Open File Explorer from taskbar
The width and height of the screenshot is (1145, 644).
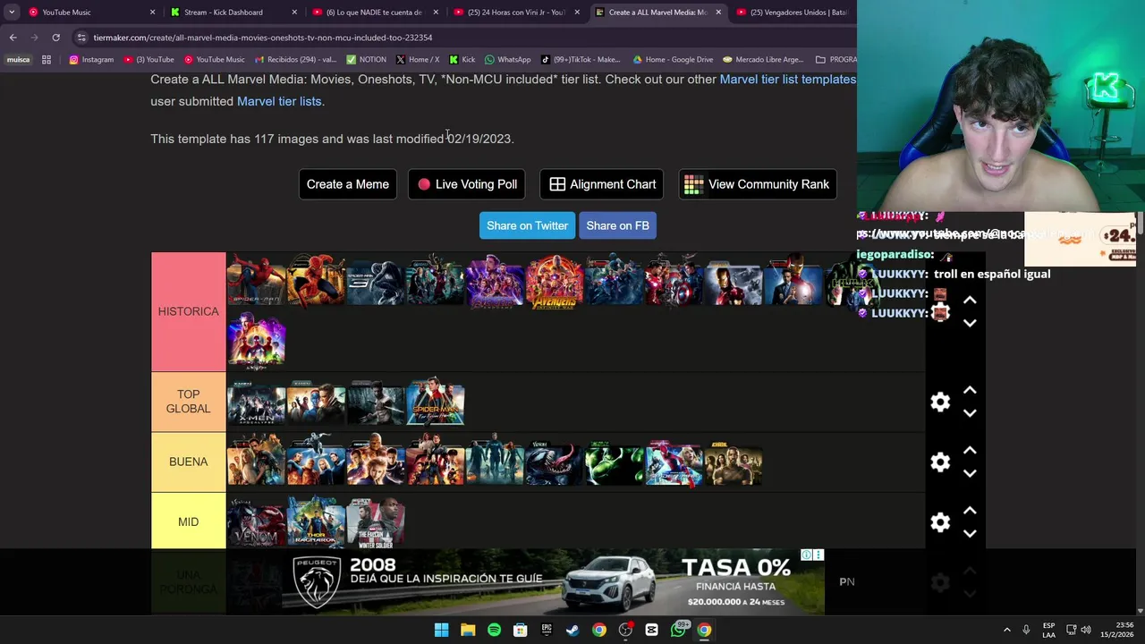(468, 630)
